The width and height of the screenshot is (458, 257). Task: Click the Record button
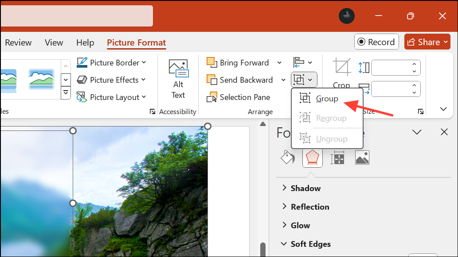point(376,42)
